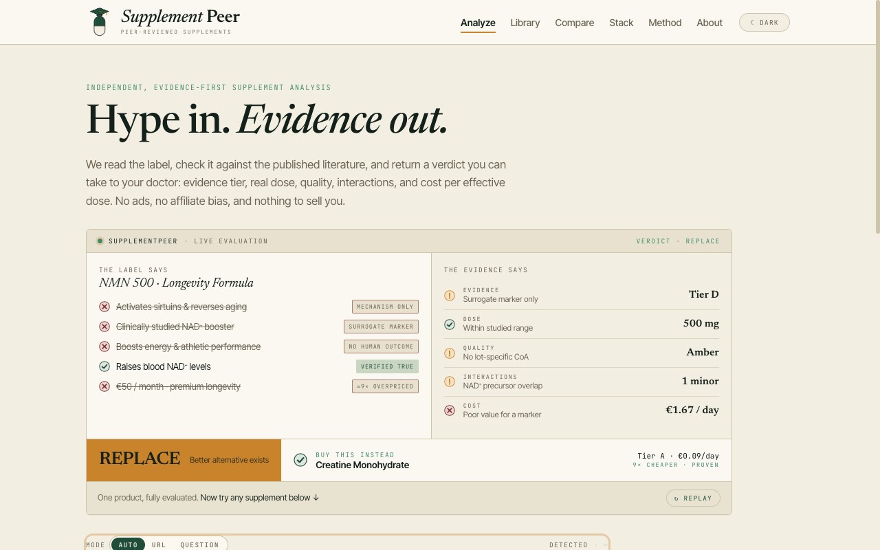Viewport: 880px width, 550px height.
Task: Open the Method page
Action: point(665,23)
